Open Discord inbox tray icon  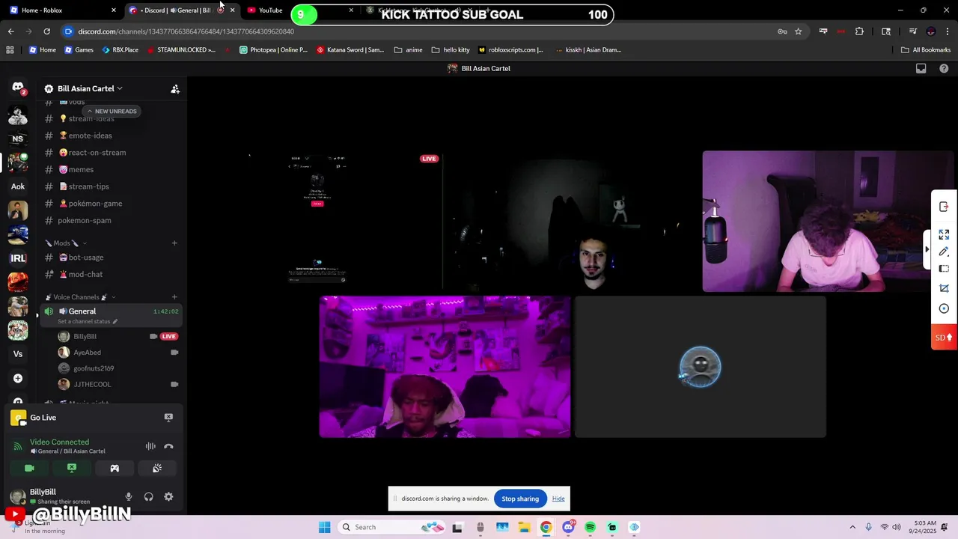[x=921, y=68]
